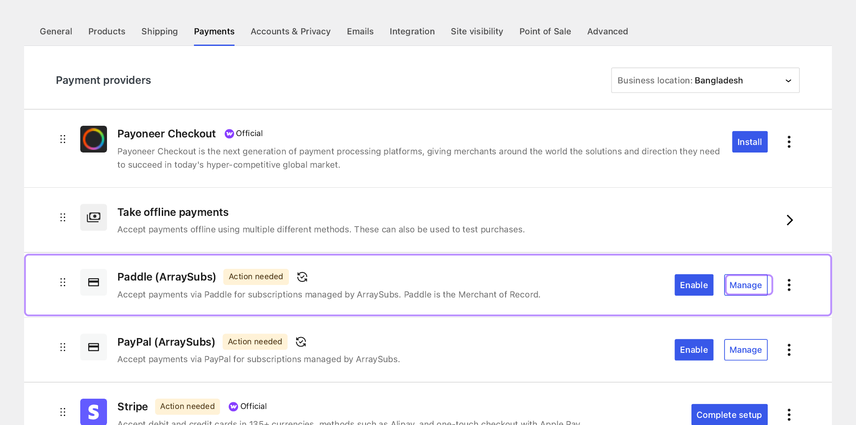Open the General settings tab
Image resolution: width=856 pixels, height=425 pixels.
pos(56,31)
